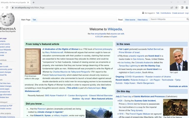Open More featured articles link
This screenshot has width=189, height=118.
pos(102,99)
